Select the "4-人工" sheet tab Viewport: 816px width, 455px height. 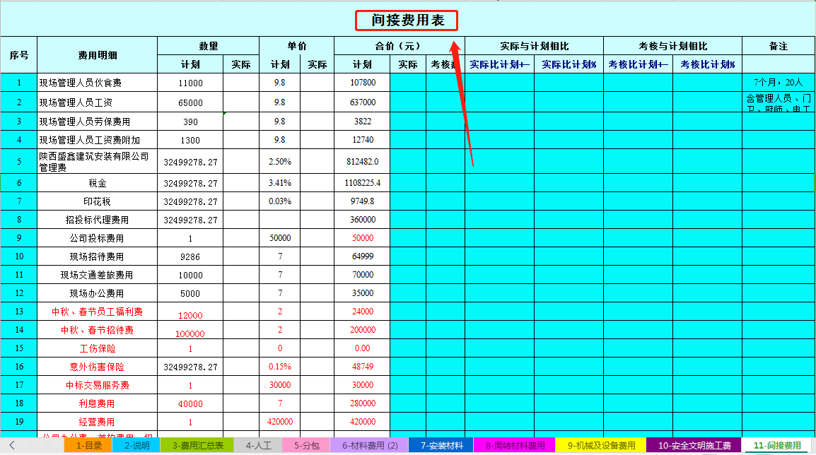pyautogui.click(x=254, y=447)
